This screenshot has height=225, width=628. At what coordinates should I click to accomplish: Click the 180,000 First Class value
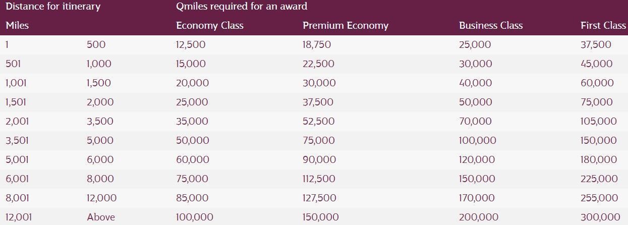coord(599,159)
